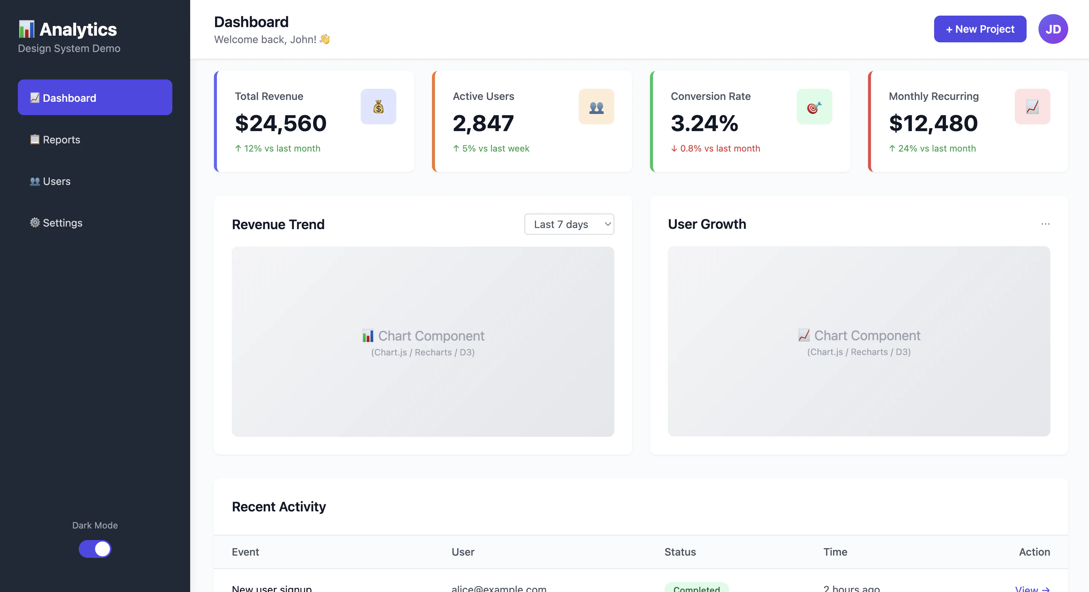Click the Active Users card label
The width and height of the screenshot is (1089, 592).
(x=483, y=97)
